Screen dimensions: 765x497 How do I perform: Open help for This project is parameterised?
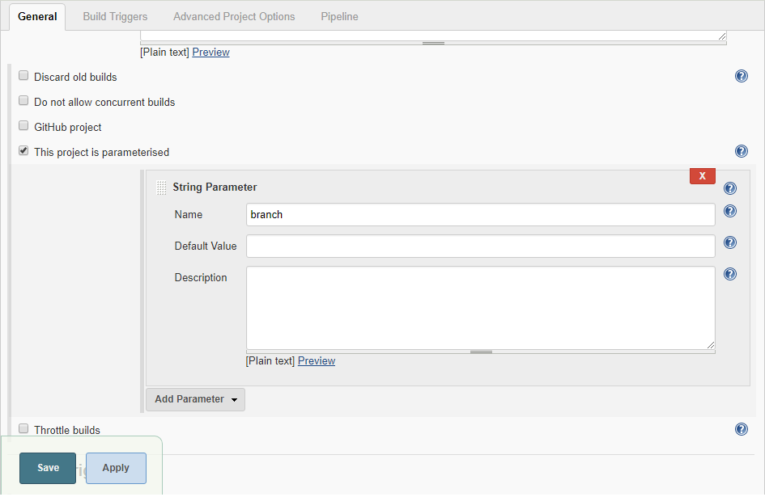(741, 151)
